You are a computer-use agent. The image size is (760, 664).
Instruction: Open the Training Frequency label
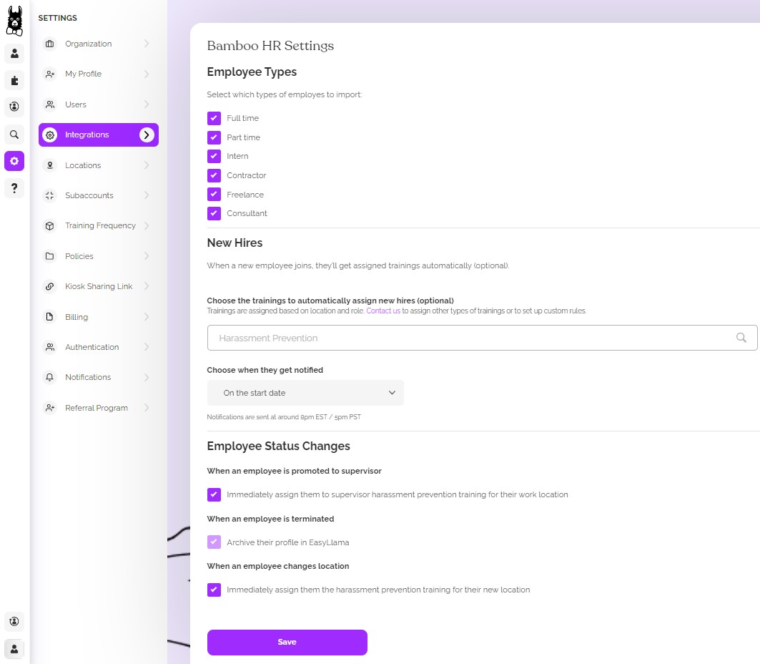100,225
